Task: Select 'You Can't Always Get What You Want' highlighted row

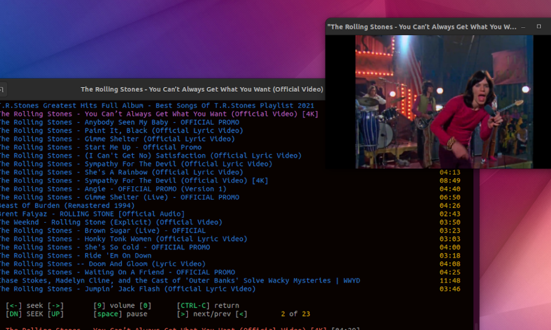Action: click(159, 114)
